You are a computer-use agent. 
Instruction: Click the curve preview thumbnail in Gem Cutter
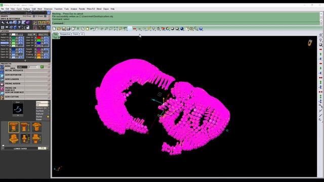(18, 109)
